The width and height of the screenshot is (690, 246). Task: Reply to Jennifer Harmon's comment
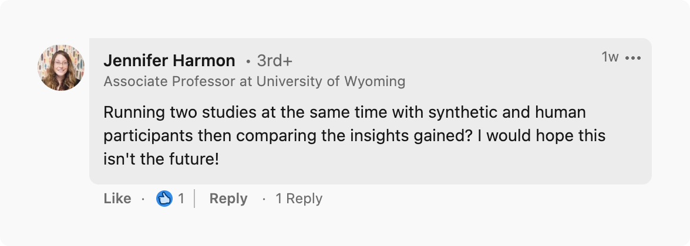228,199
